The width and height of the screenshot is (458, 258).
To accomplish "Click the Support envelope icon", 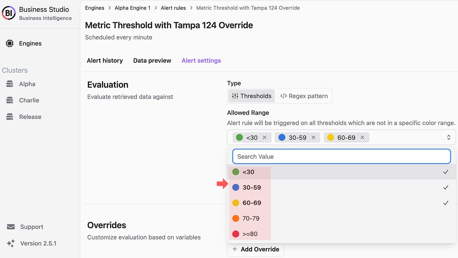I will [11, 227].
